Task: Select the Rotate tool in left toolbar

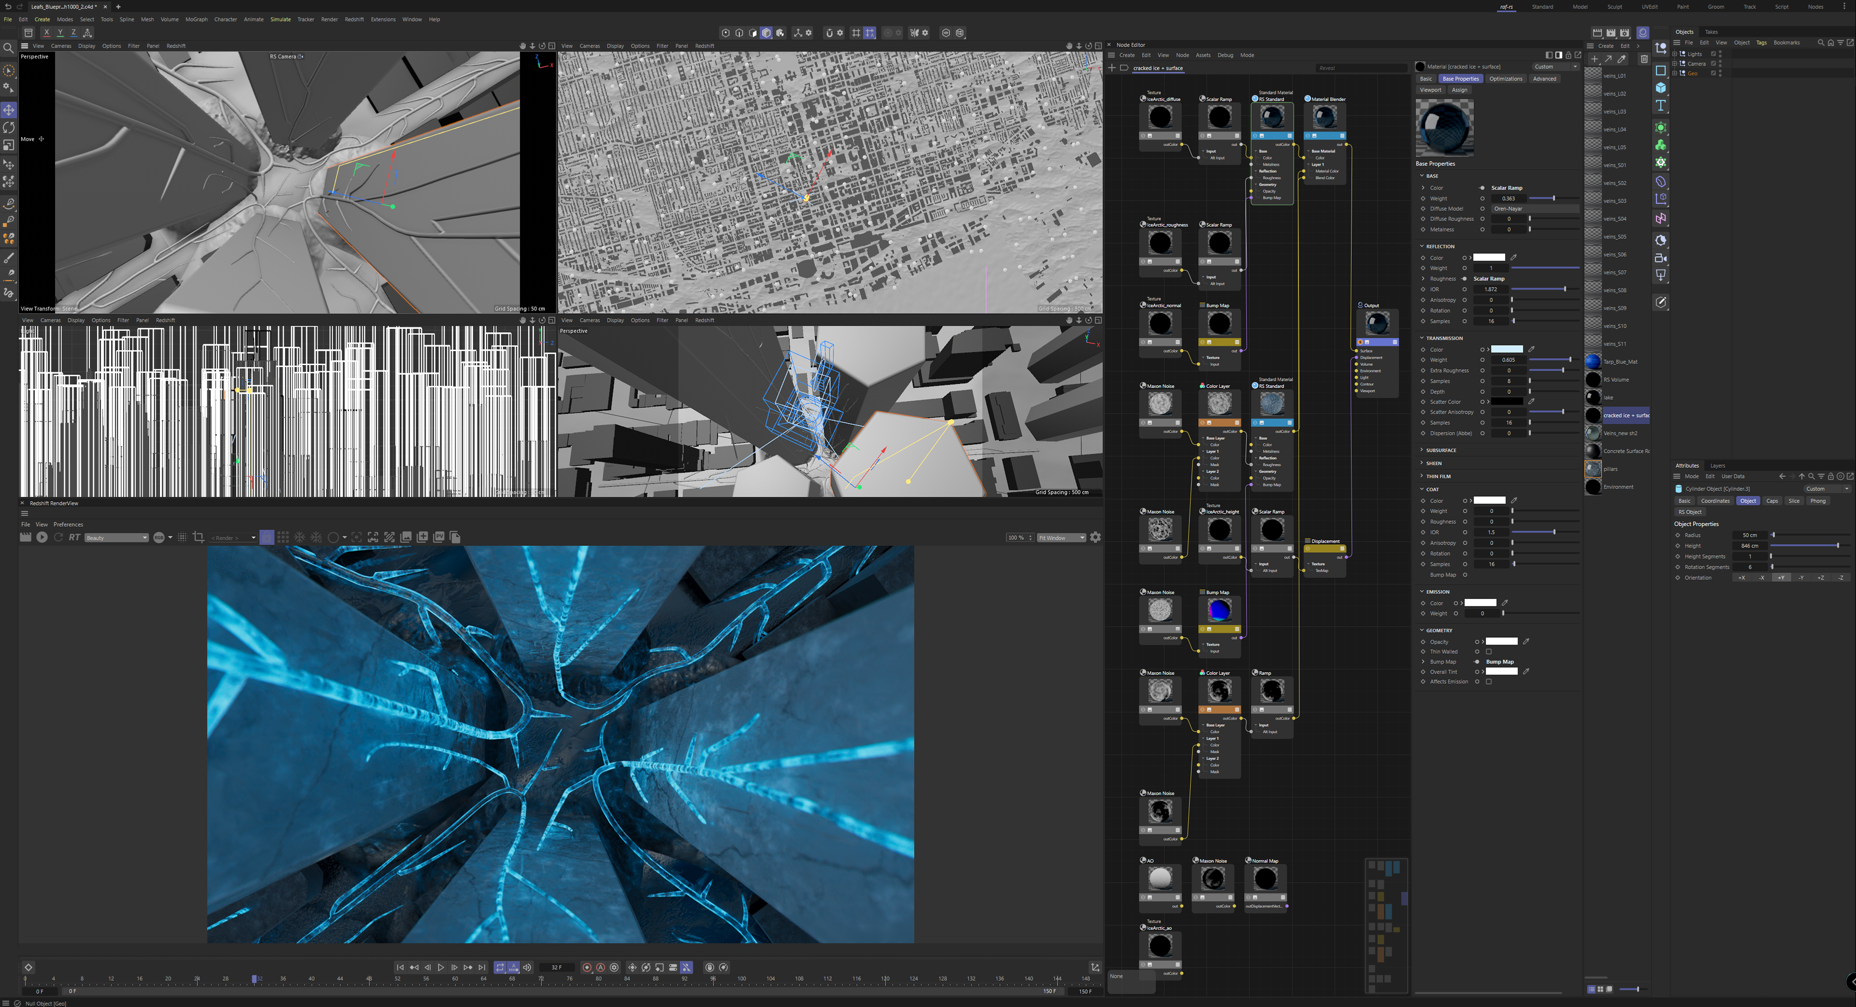Action: 9,128
